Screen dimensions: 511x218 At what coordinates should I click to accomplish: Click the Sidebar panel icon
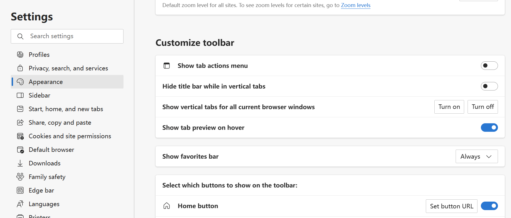20,95
